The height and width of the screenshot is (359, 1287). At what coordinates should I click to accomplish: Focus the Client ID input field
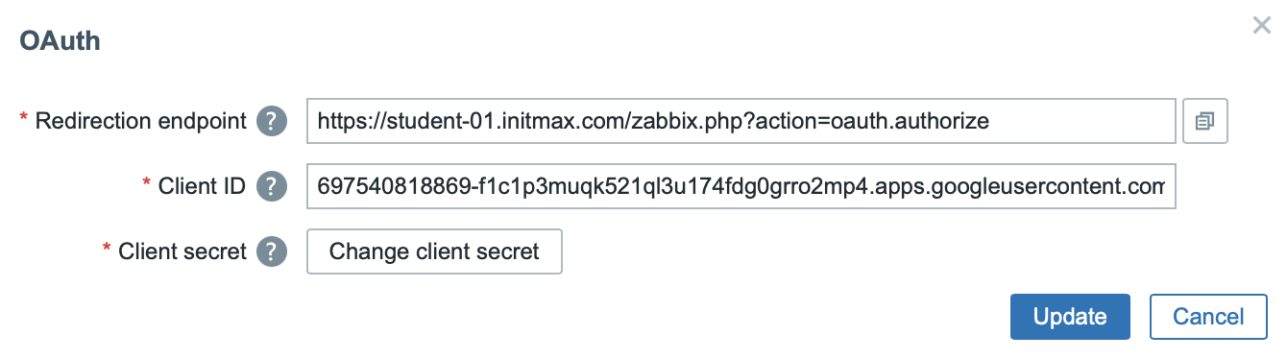[x=741, y=186]
